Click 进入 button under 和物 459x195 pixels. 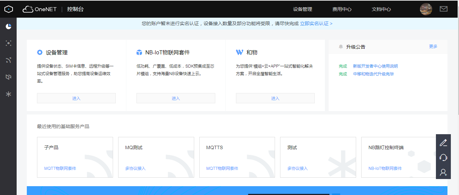[x=275, y=98]
